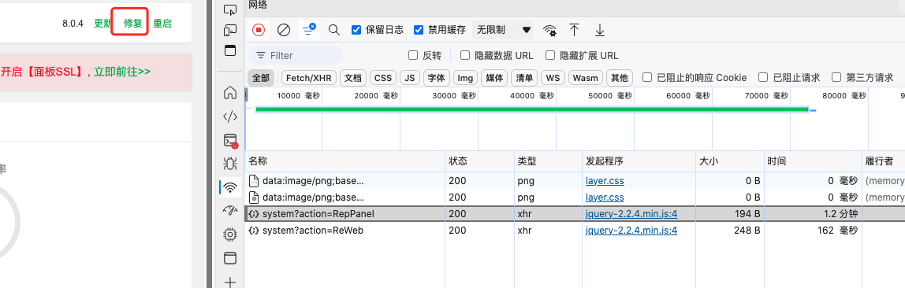
Task: Click the 194 B size cell
Action: click(x=729, y=214)
